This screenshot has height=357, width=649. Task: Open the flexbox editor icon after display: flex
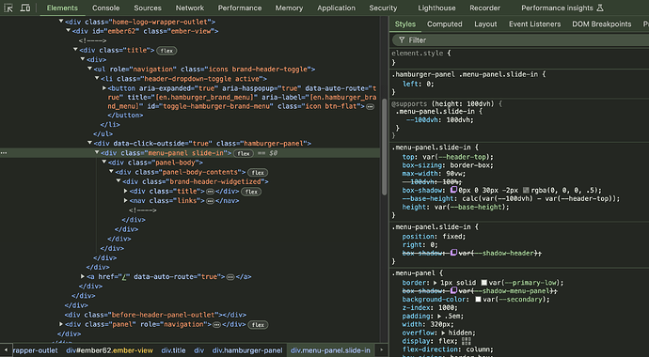pyautogui.click(x=466, y=341)
